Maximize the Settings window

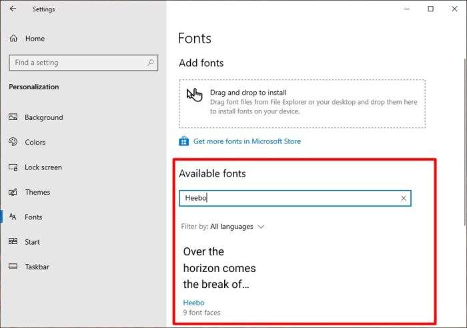click(x=431, y=9)
